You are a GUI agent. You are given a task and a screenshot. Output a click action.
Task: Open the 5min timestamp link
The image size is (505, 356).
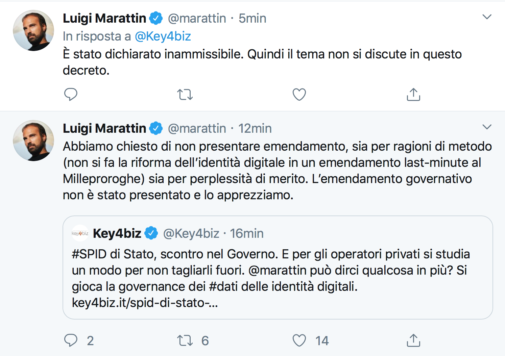[x=252, y=18]
